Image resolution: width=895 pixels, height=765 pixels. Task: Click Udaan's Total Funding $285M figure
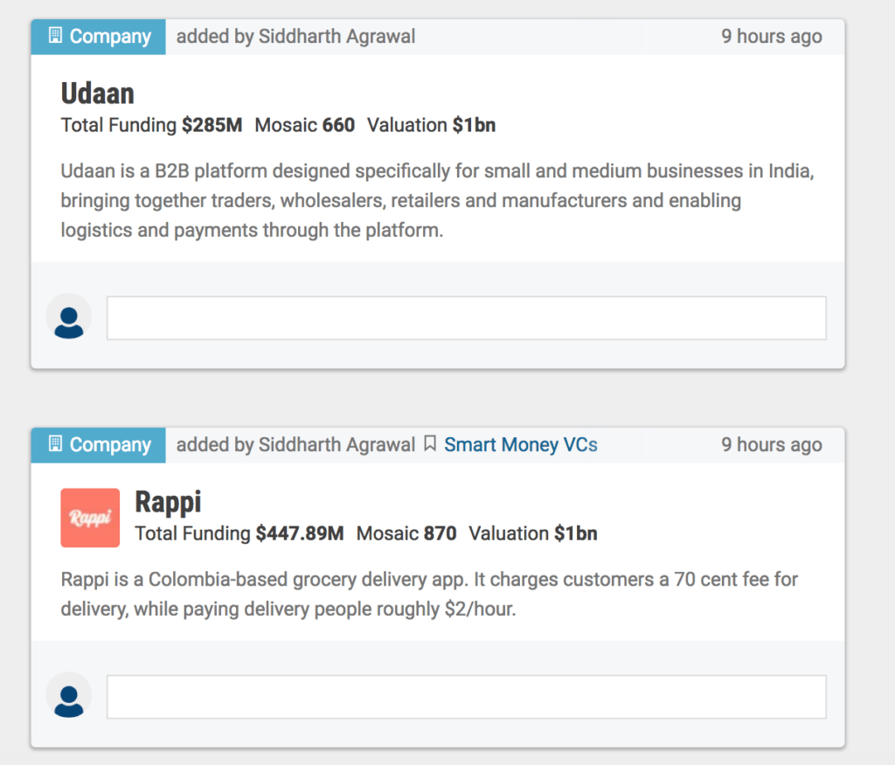151,124
